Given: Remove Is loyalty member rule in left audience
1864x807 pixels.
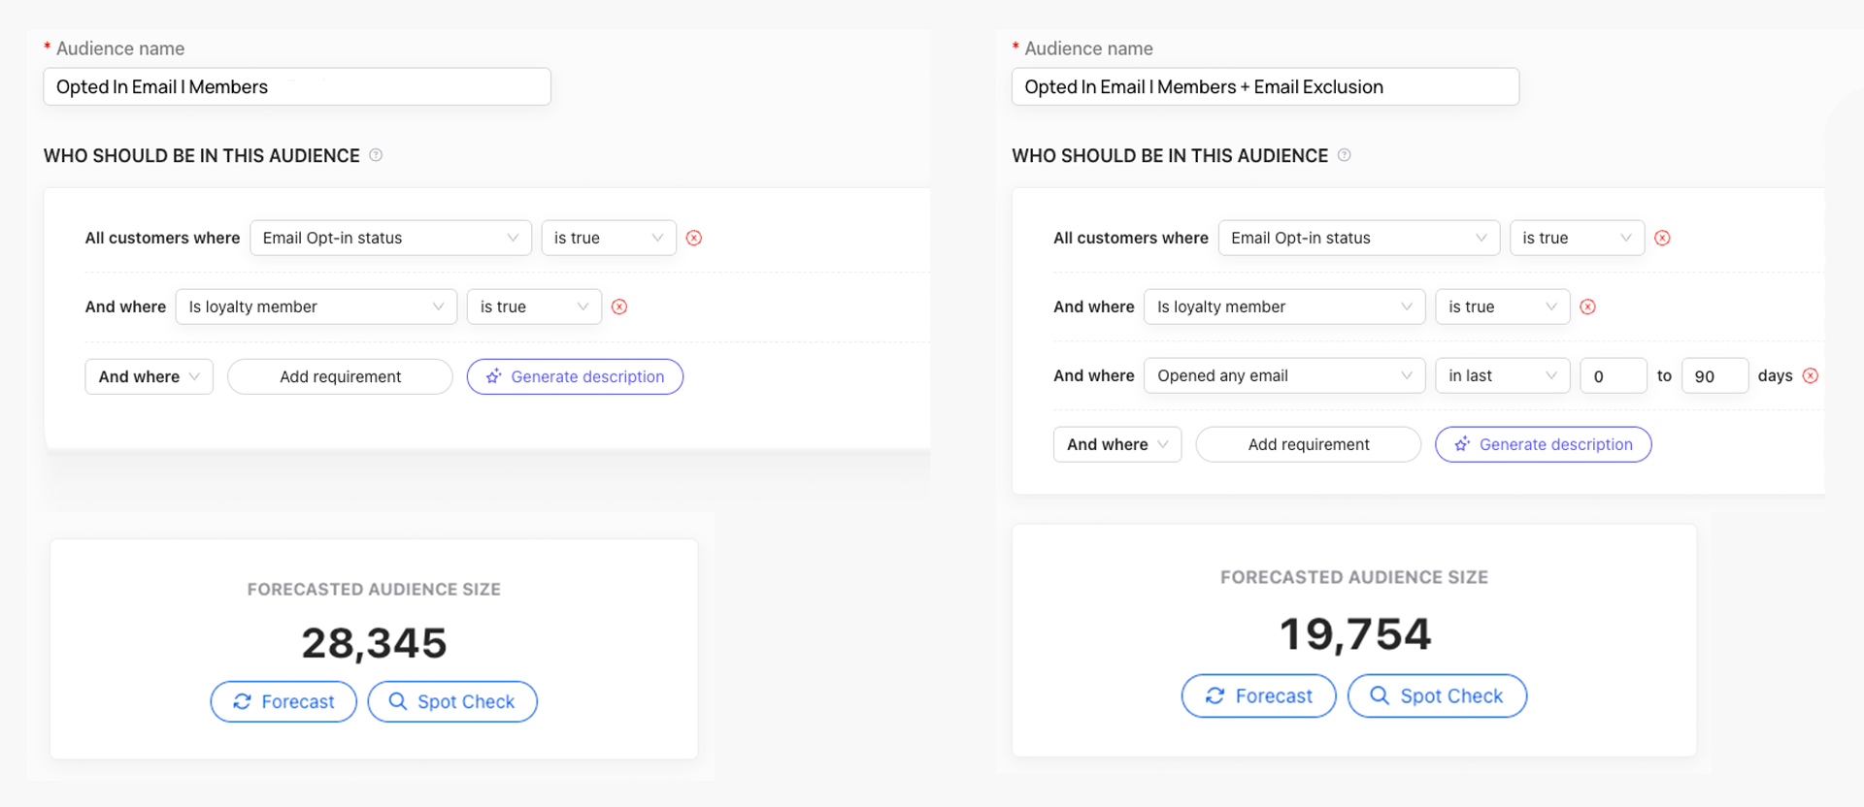Looking at the screenshot, I should (619, 307).
